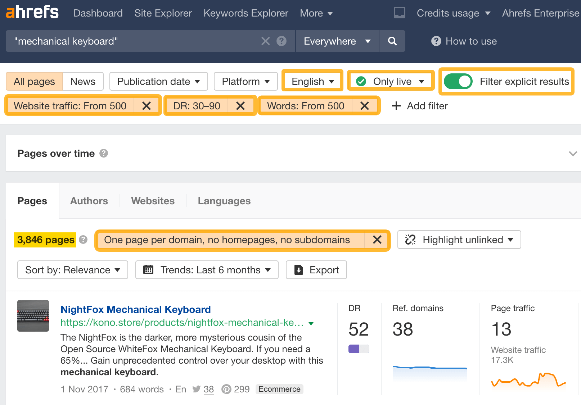581x405 pixels.
Task: Click the broken-link icon in Highlight unlinked
Action: coord(410,240)
